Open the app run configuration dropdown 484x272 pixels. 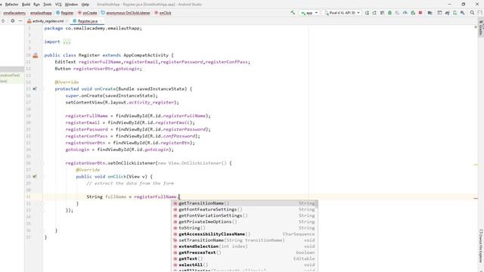309,13
